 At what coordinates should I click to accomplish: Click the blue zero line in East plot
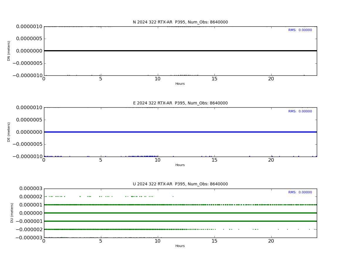pyautogui.click(x=180, y=132)
